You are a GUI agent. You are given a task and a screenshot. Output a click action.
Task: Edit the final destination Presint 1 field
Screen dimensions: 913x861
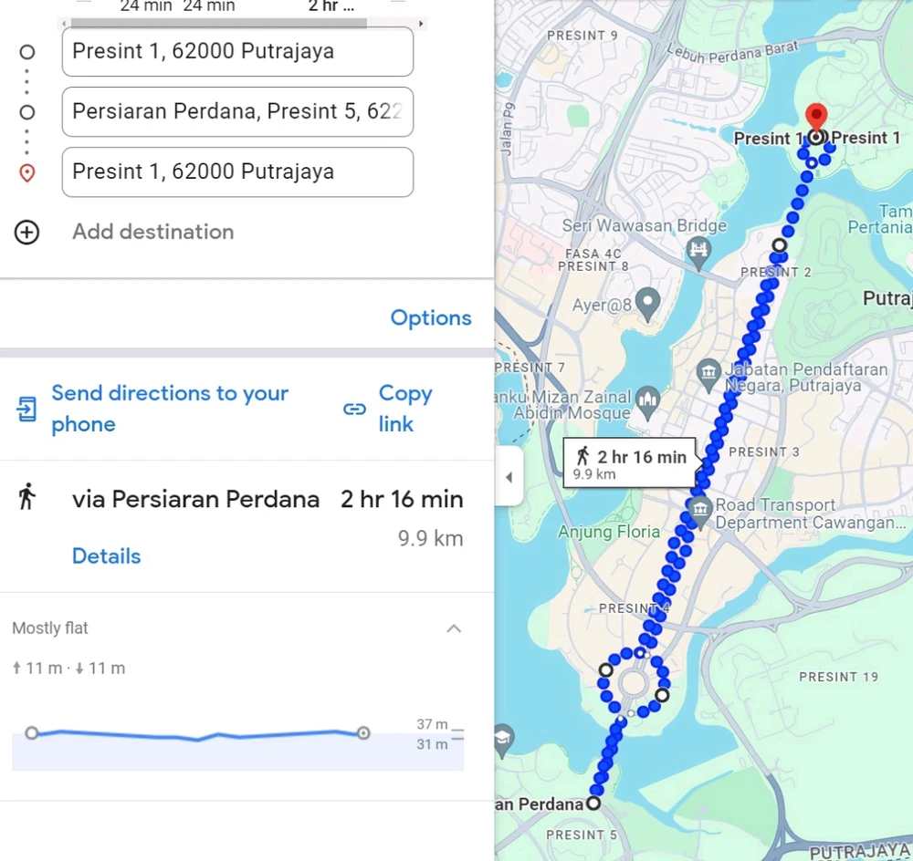237,172
